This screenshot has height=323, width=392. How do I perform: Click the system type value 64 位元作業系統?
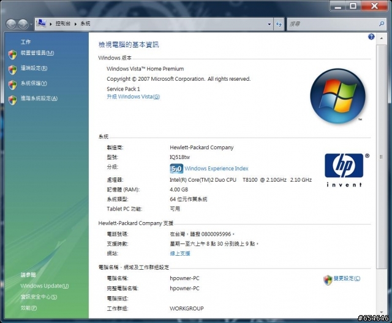[189, 199]
